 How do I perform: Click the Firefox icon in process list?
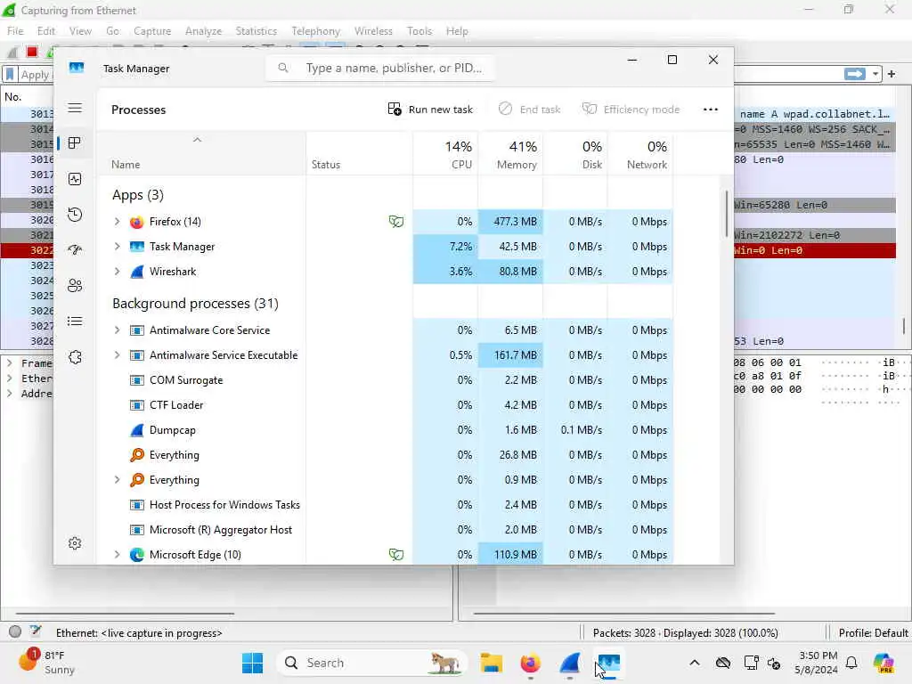point(136,222)
